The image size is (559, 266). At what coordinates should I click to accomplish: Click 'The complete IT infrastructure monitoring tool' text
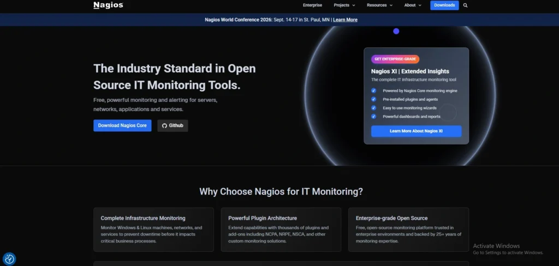(x=414, y=80)
